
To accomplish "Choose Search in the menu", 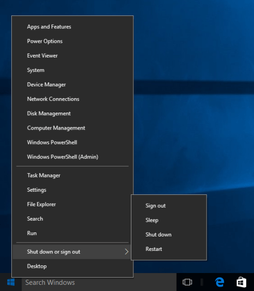I will [72, 219].
